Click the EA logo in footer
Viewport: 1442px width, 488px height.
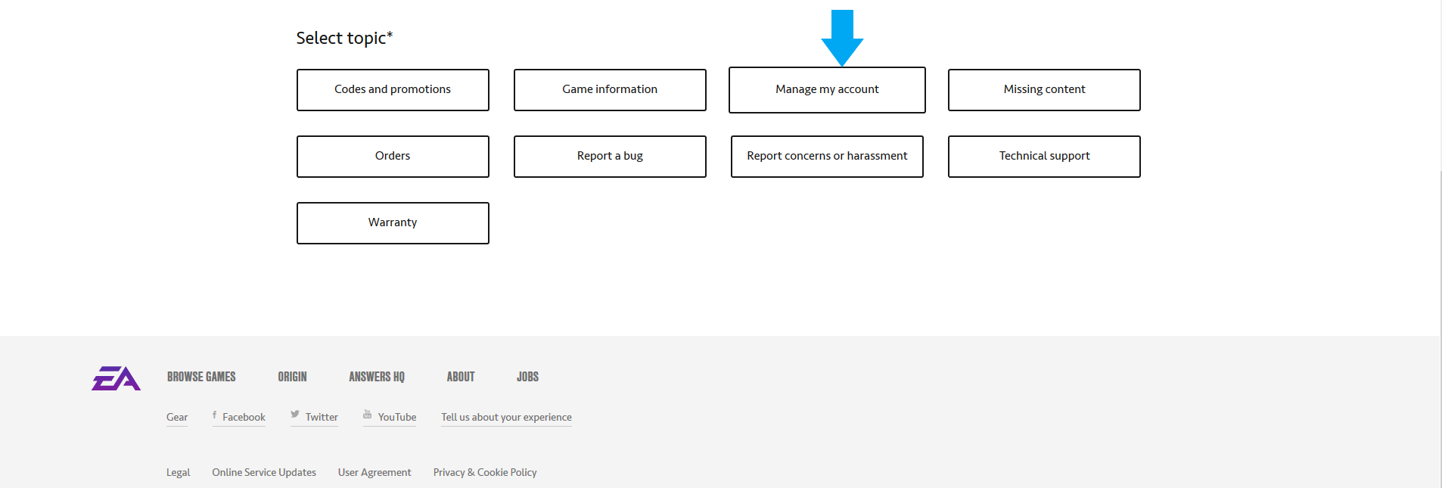click(116, 378)
